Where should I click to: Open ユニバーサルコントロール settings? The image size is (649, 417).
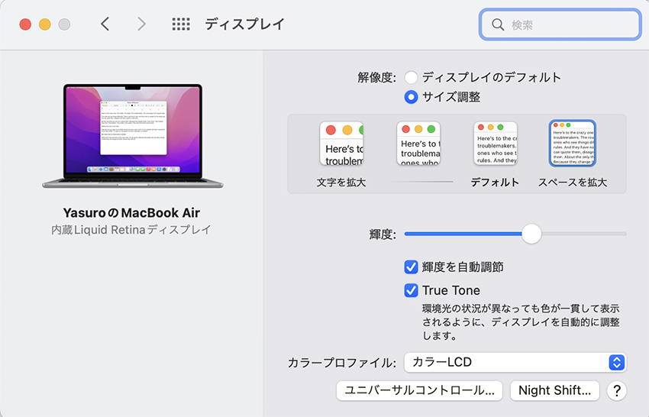pyautogui.click(x=419, y=390)
